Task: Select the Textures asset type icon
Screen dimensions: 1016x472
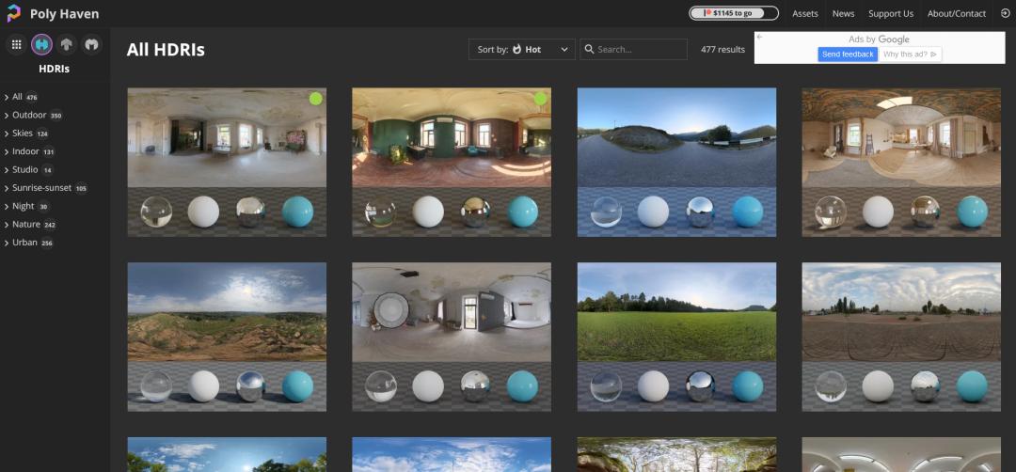Action: click(x=67, y=44)
